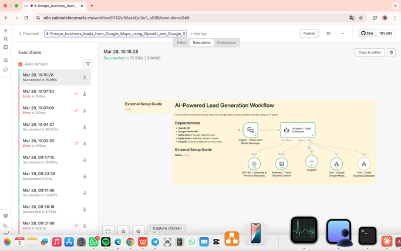Click the chat trigger When User Sends Message node
Image resolution: width=401 pixels, height=251 pixels.
(x=251, y=130)
